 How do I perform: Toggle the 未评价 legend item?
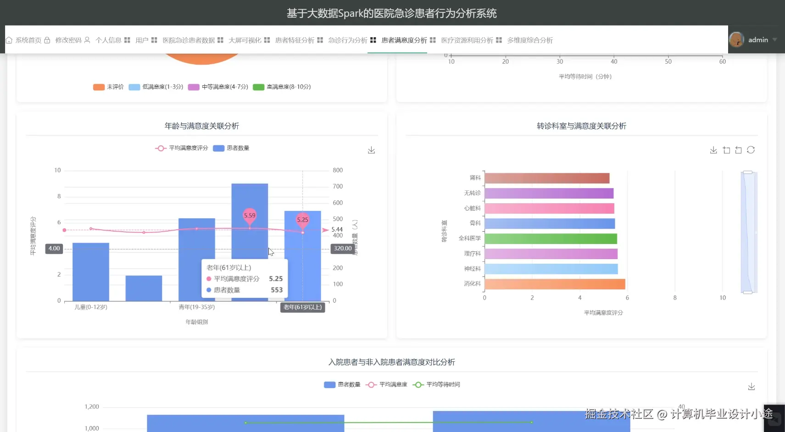(x=108, y=87)
